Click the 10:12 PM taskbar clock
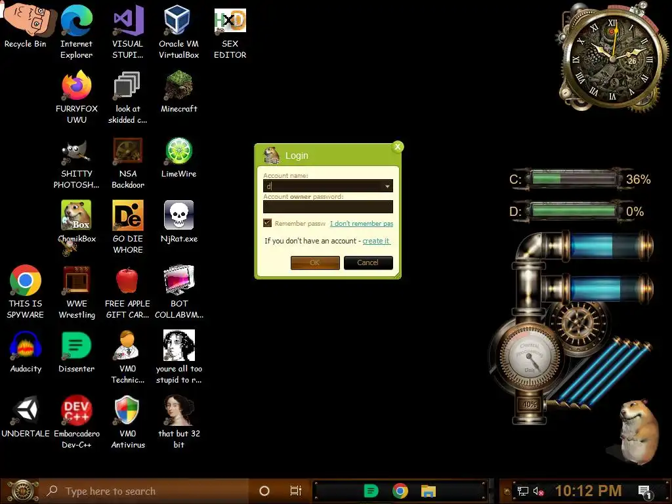Image resolution: width=672 pixels, height=504 pixels. coord(589,491)
